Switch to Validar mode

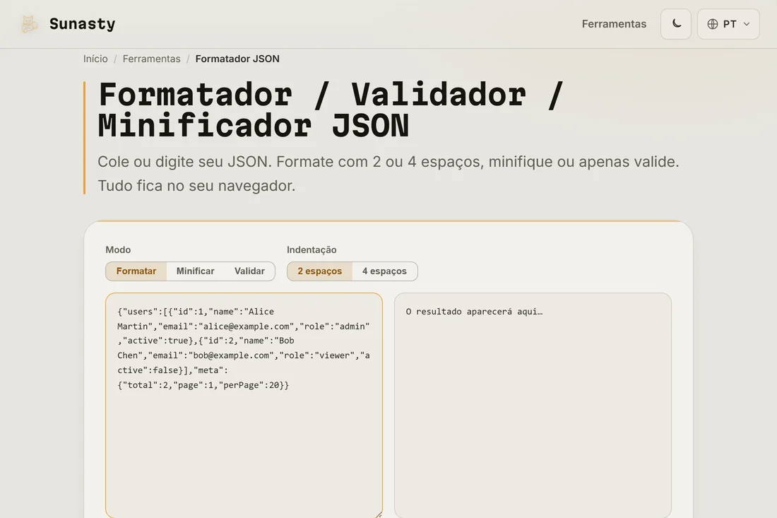[249, 271]
